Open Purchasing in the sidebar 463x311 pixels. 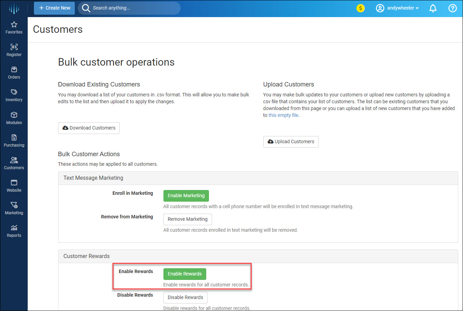point(14,141)
